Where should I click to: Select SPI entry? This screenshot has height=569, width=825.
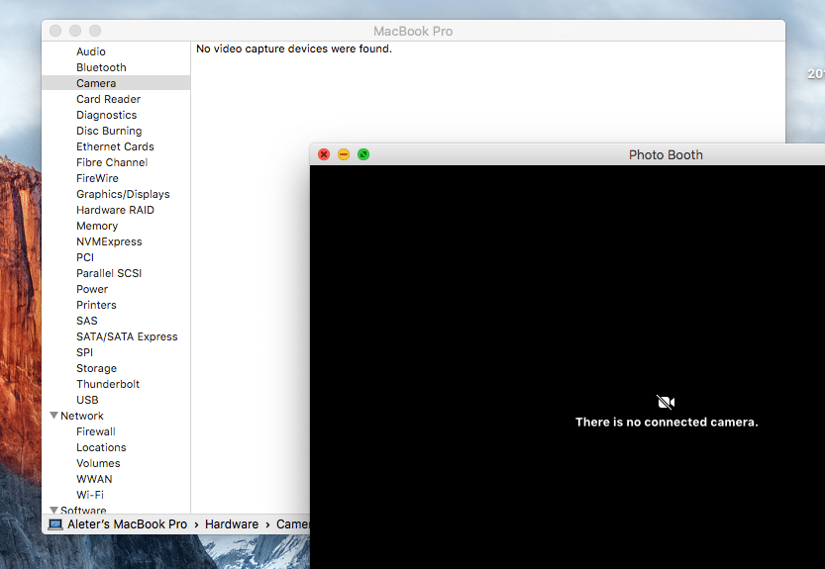pos(84,352)
